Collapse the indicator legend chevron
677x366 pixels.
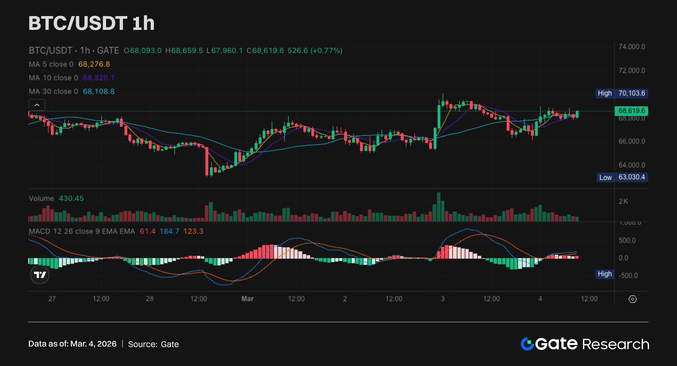coord(37,105)
